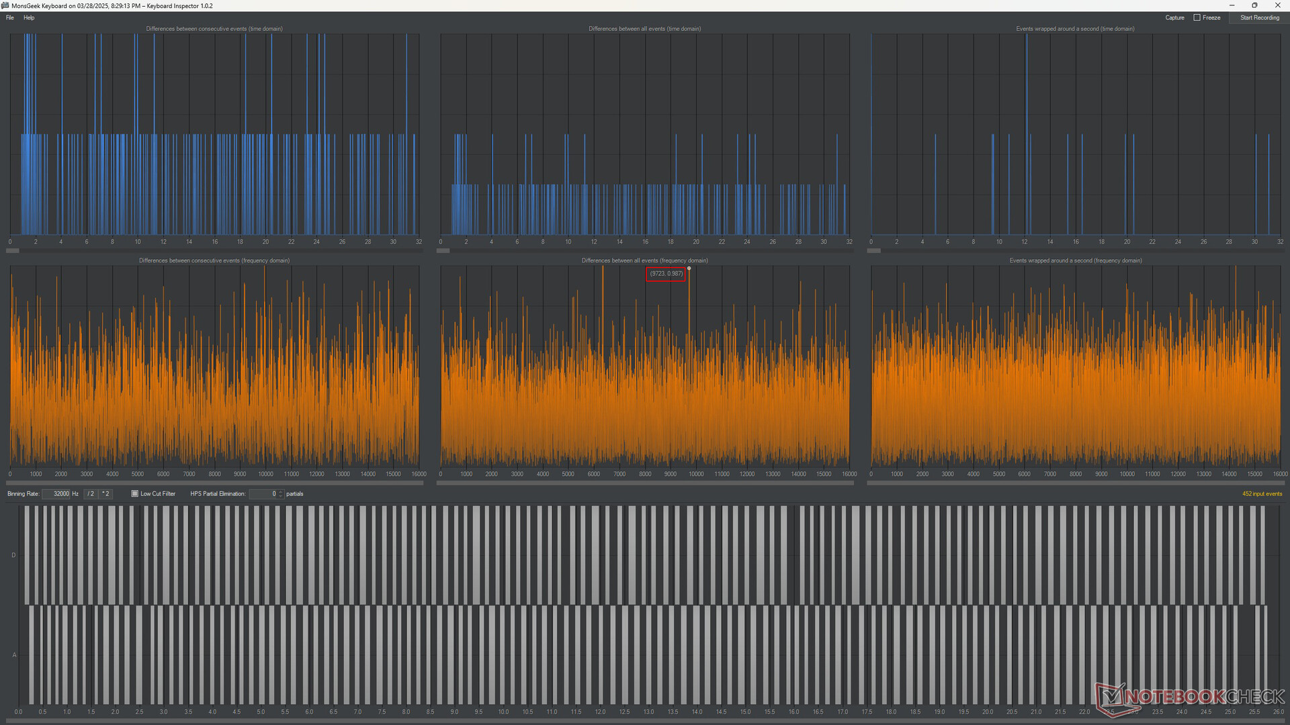Open the File menu
1290x725 pixels.
[x=9, y=17]
